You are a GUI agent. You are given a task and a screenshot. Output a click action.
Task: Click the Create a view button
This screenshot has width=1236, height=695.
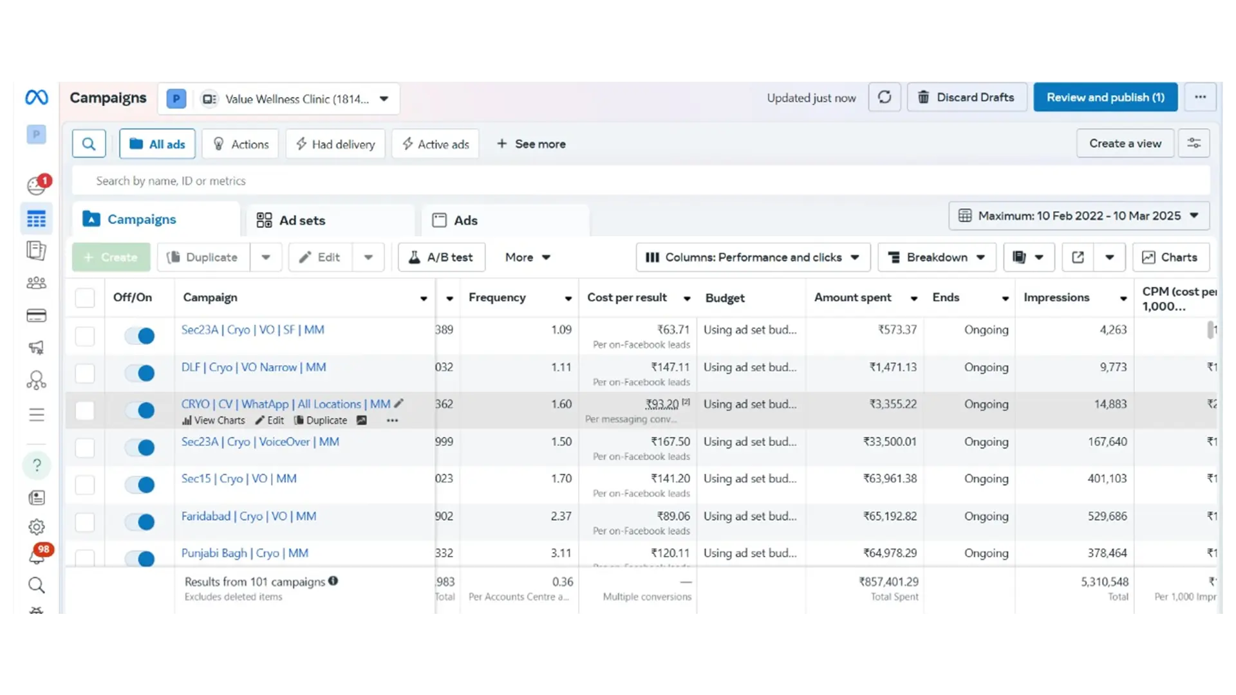1125,143
